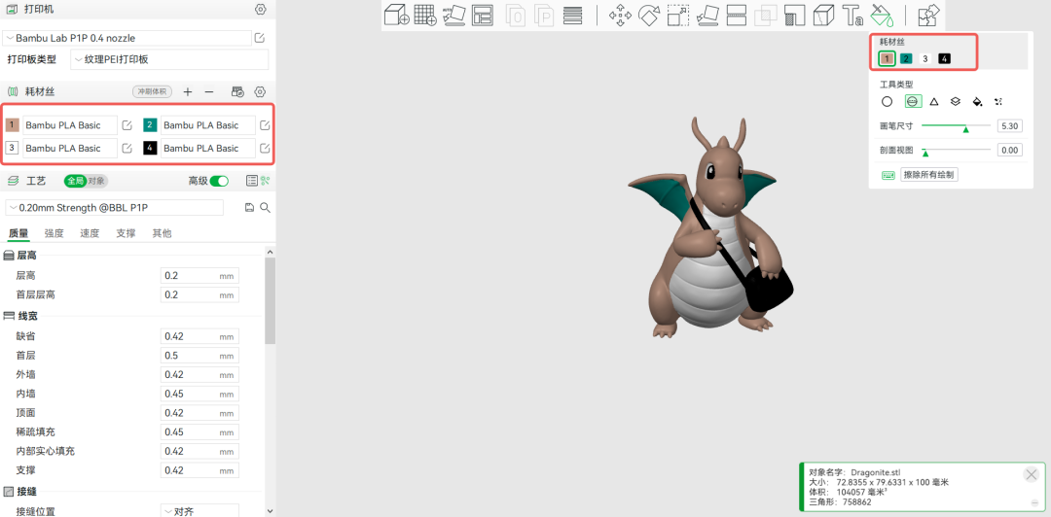Switch to the 质量 tab
Screen dimensions: 1051x517
18,234
